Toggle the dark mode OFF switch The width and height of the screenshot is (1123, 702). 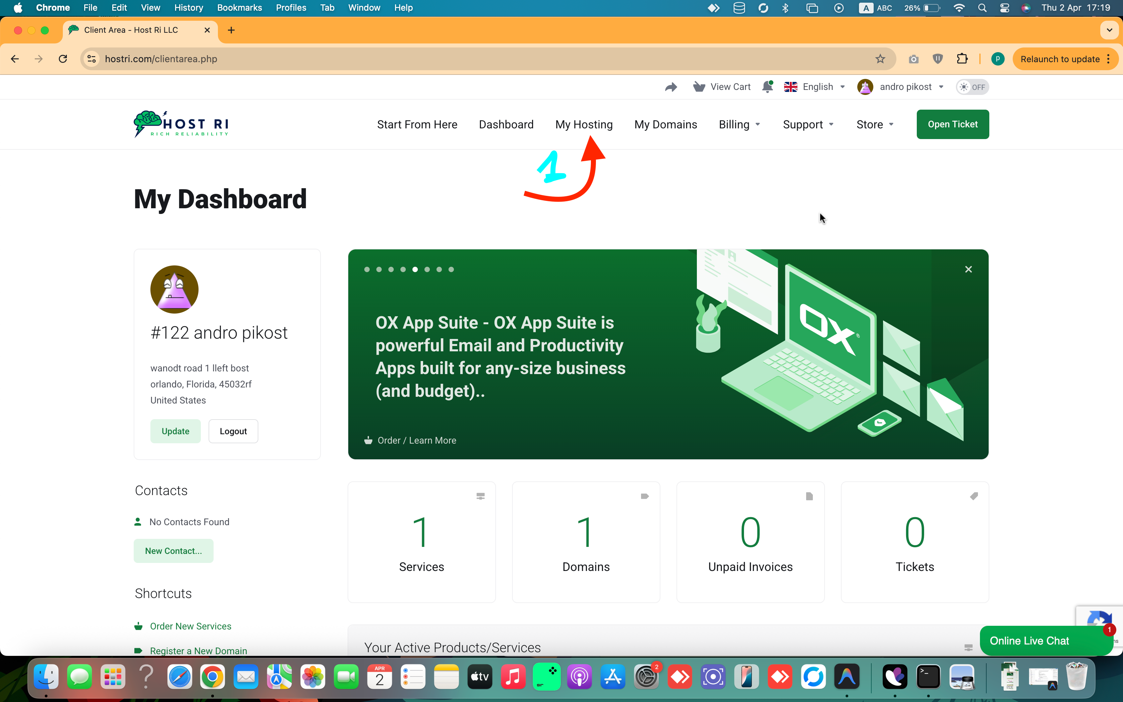point(972,87)
